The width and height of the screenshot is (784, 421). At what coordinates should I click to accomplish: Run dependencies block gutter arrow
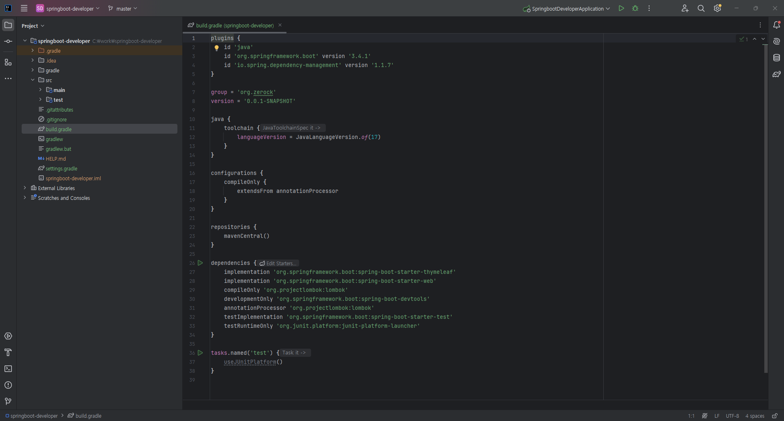pyautogui.click(x=200, y=263)
